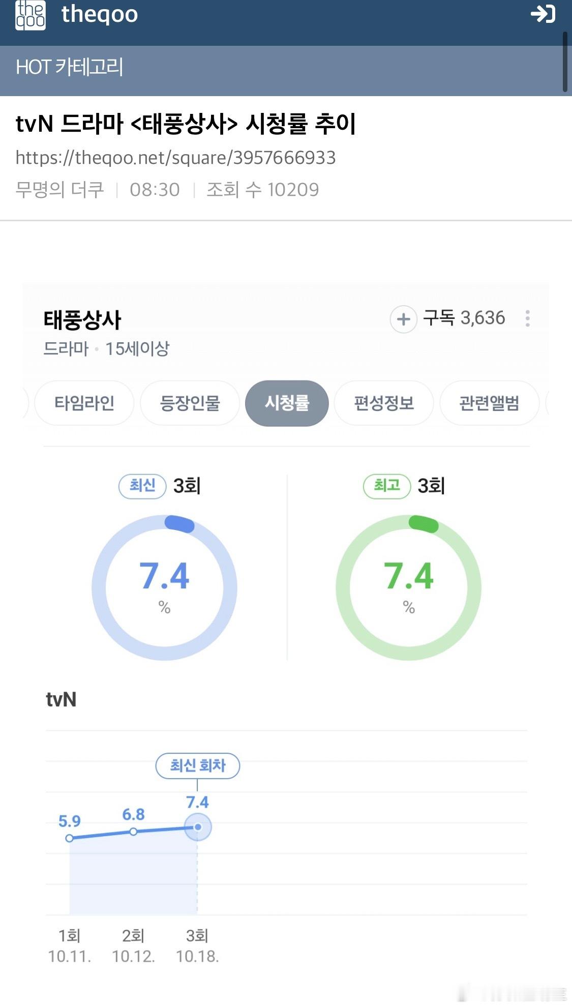Open the 편성정보 tab
The height and width of the screenshot is (1007, 572).
point(384,403)
